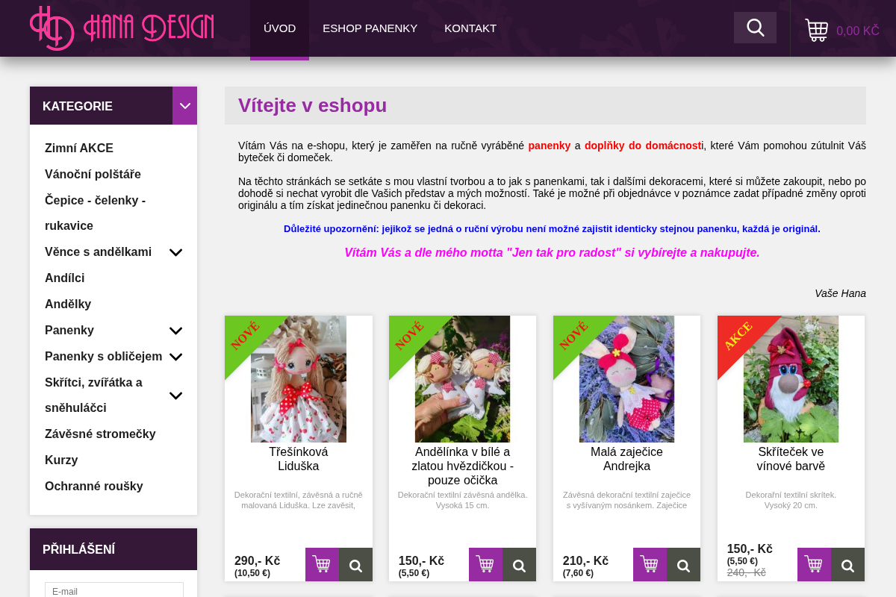The width and height of the screenshot is (896, 597).
Task: View details magnifier for Třešínková Liduška
Action: pyautogui.click(x=355, y=564)
